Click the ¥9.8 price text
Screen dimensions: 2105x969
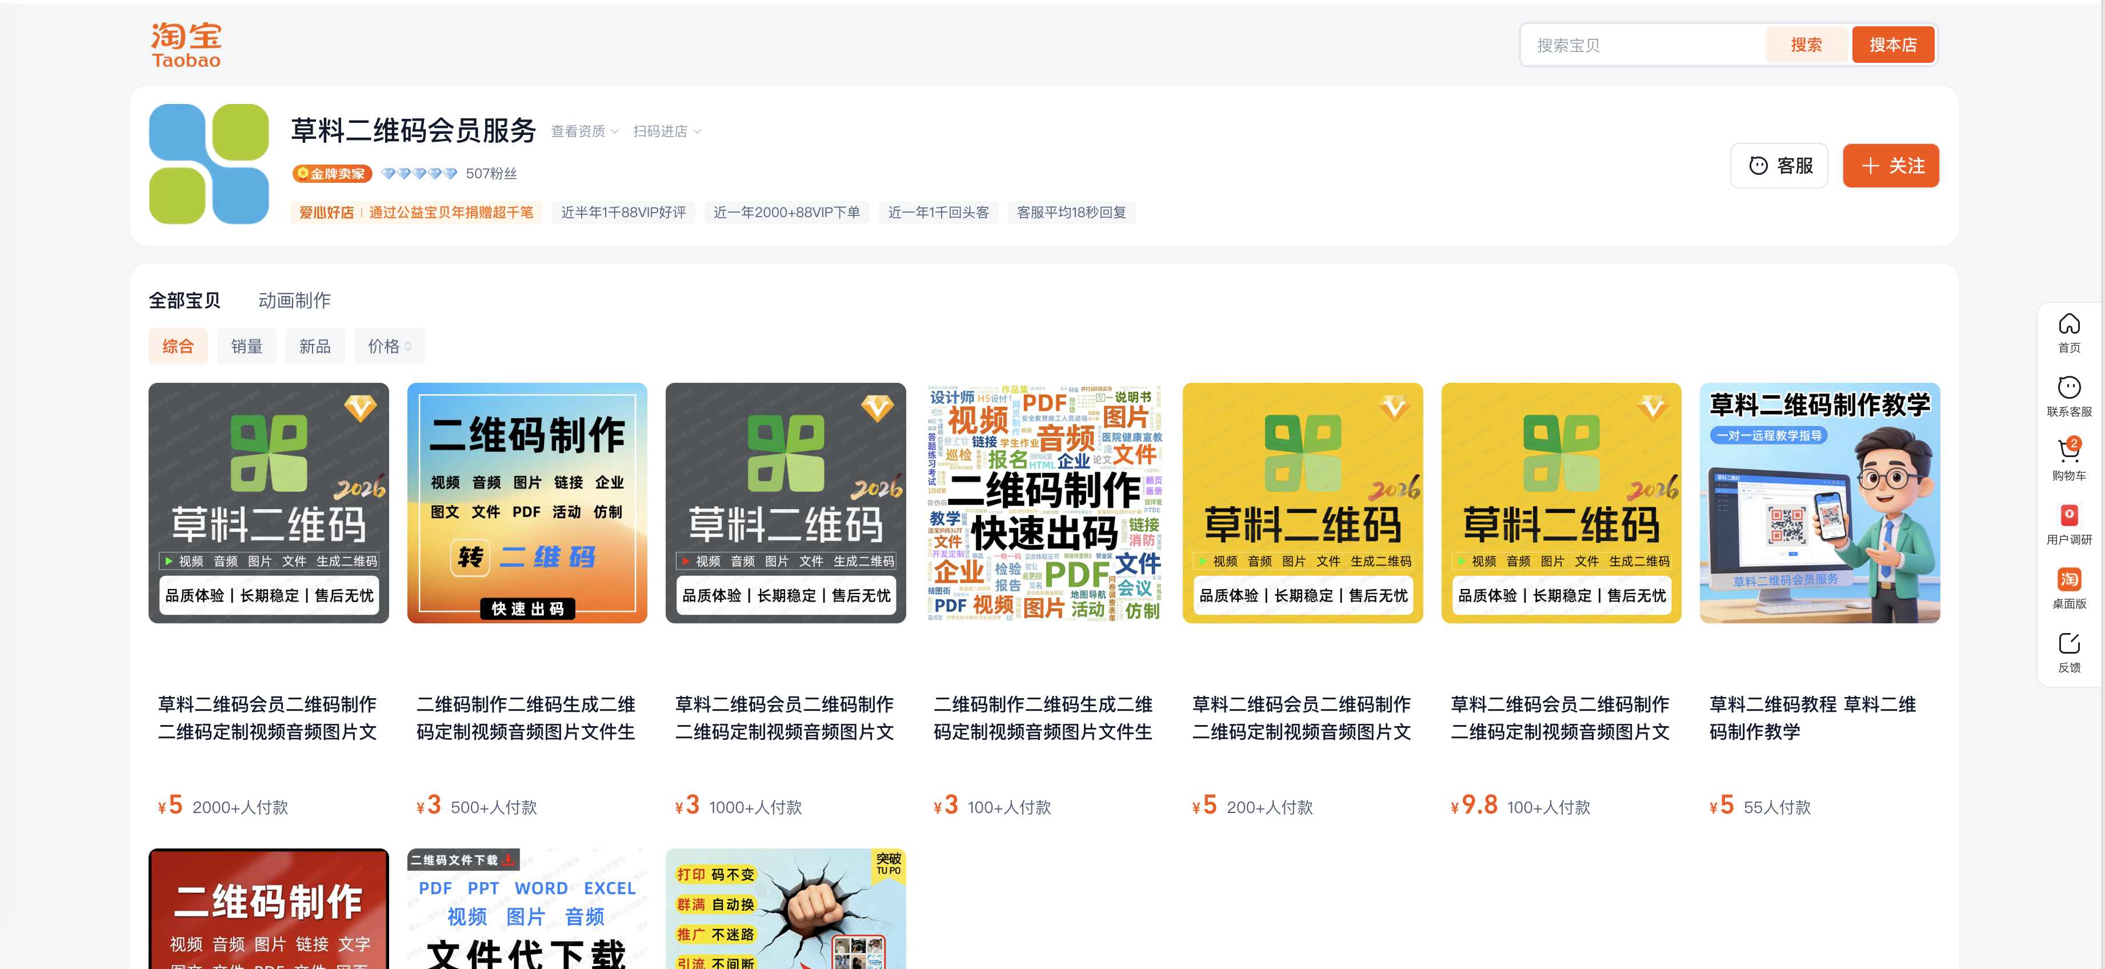click(x=1474, y=806)
